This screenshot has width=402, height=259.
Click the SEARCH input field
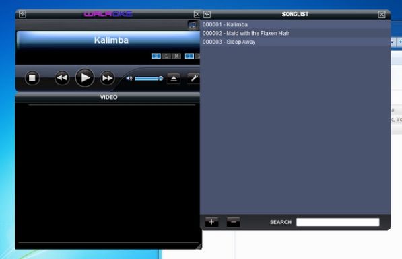(337, 222)
